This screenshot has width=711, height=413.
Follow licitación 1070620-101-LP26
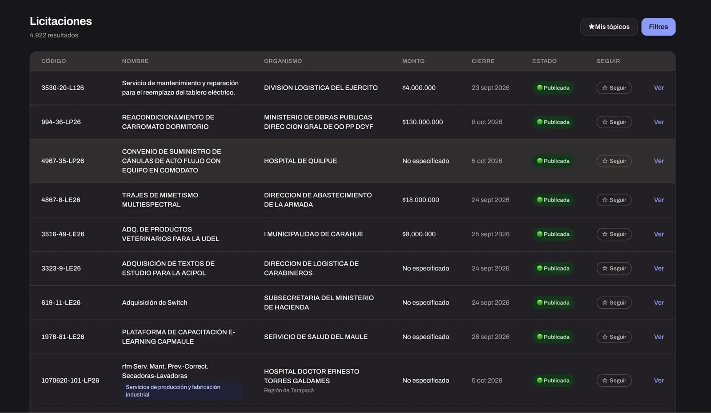point(614,381)
